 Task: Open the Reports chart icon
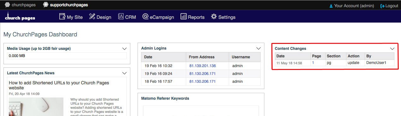pyautogui.click(x=183, y=17)
